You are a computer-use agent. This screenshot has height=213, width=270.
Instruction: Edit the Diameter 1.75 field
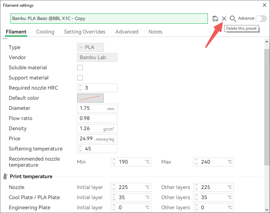97,108
